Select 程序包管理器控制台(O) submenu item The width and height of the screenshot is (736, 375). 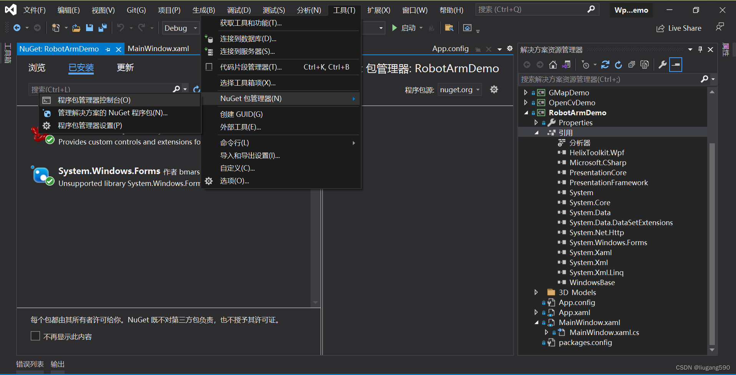click(120, 100)
